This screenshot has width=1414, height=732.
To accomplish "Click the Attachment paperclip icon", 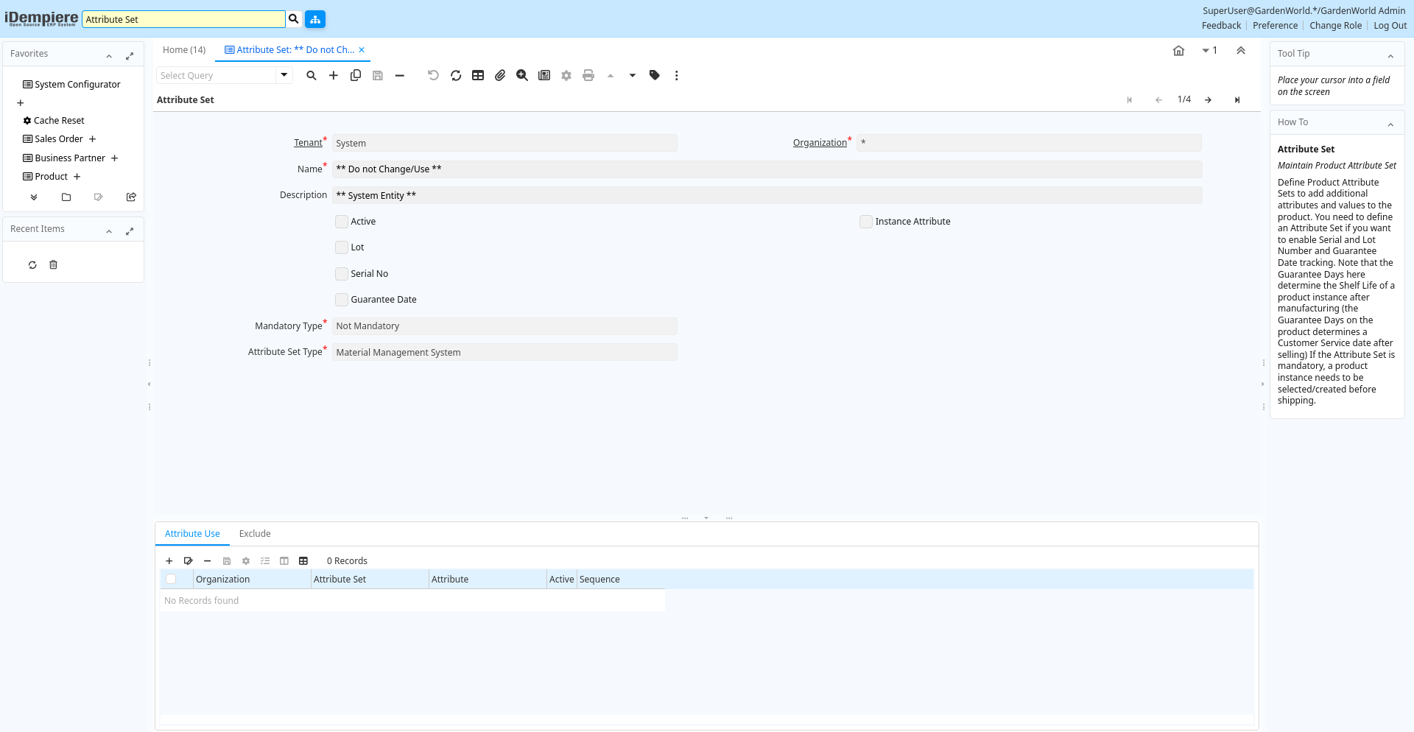I will (500, 75).
